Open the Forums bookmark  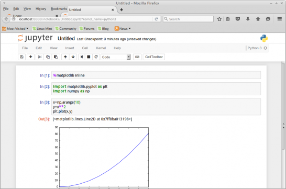click(x=87, y=29)
